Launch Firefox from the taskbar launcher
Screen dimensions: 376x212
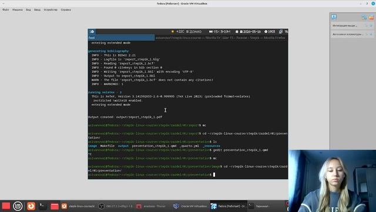31,206
